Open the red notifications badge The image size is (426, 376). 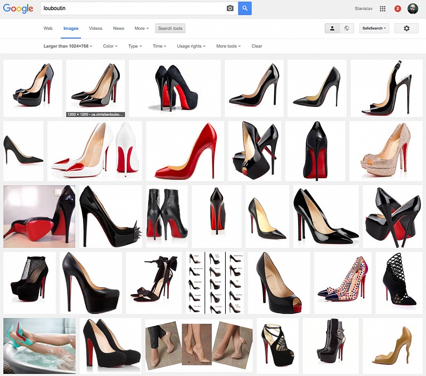pyautogui.click(x=397, y=9)
